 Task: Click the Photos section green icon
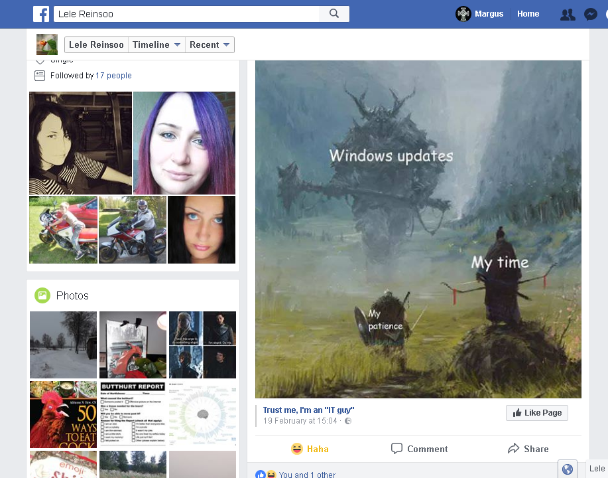[x=42, y=295]
